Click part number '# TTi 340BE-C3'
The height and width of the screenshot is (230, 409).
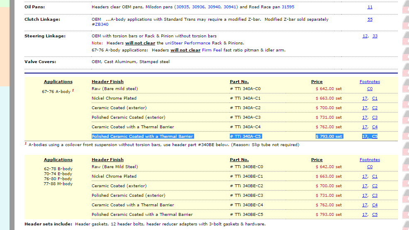(246, 196)
